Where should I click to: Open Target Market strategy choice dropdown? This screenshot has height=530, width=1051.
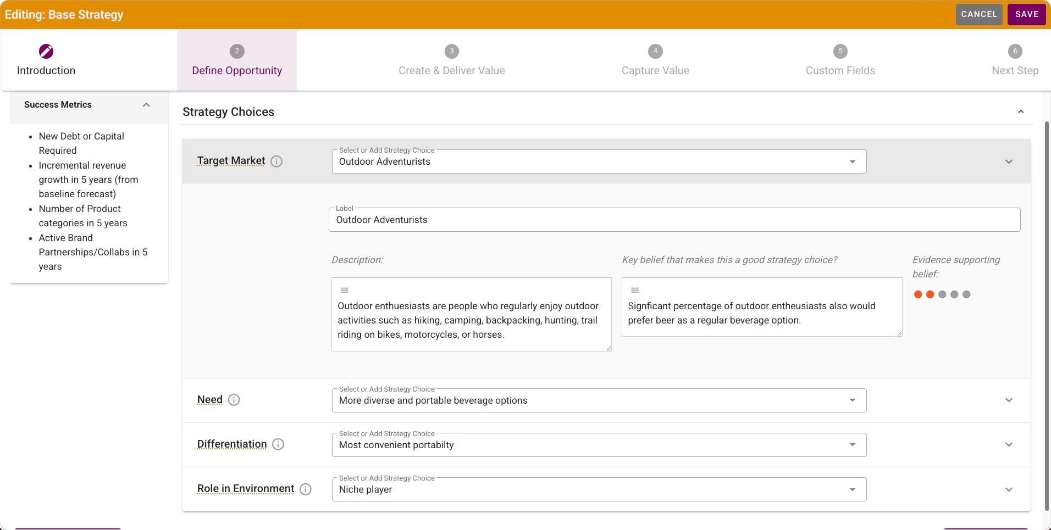599,161
